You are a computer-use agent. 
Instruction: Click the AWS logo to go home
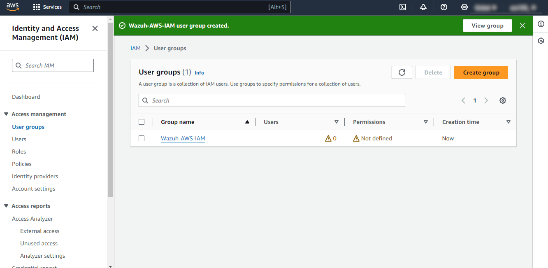pyautogui.click(x=12, y=7)
